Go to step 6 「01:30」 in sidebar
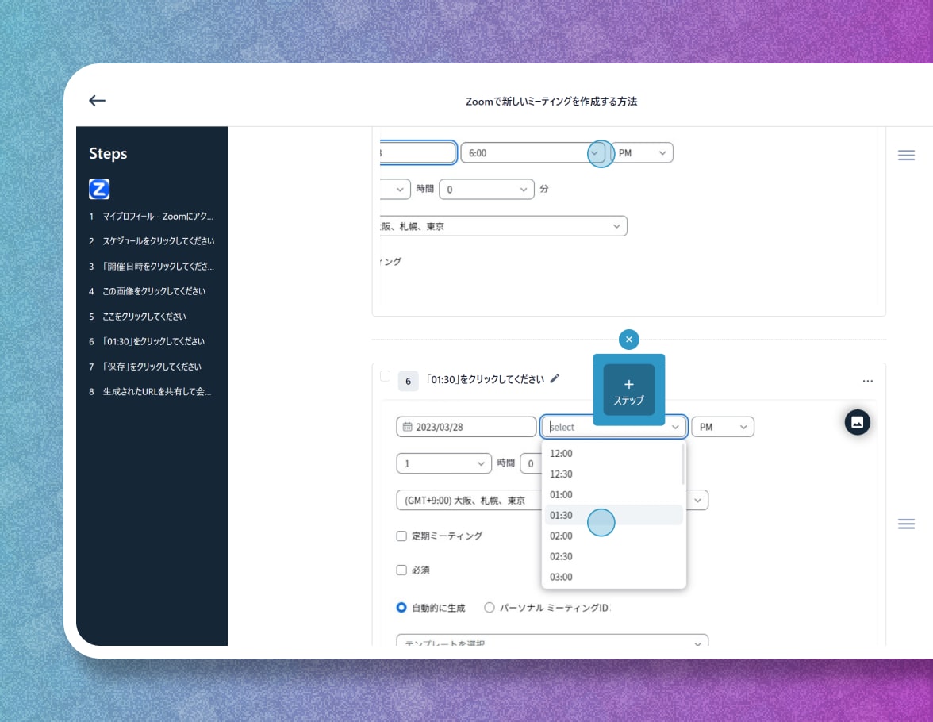The width and height of the screenshot is (933, 722). tap(146, 341)
